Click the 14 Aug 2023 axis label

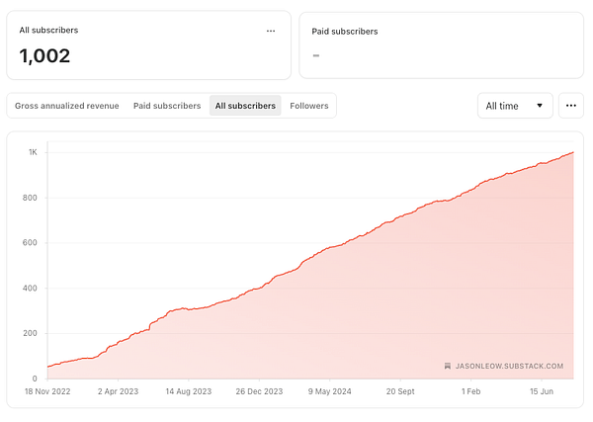(x=189, y=391)
